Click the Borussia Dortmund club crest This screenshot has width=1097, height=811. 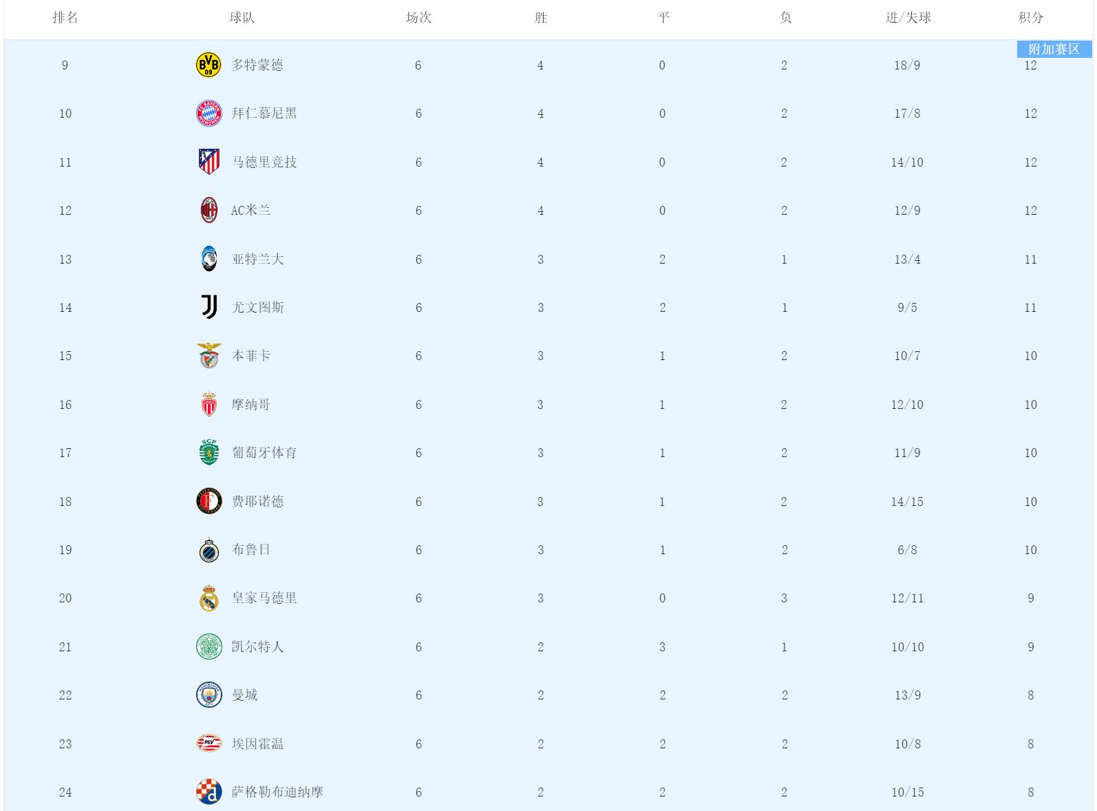click(209, 65)
